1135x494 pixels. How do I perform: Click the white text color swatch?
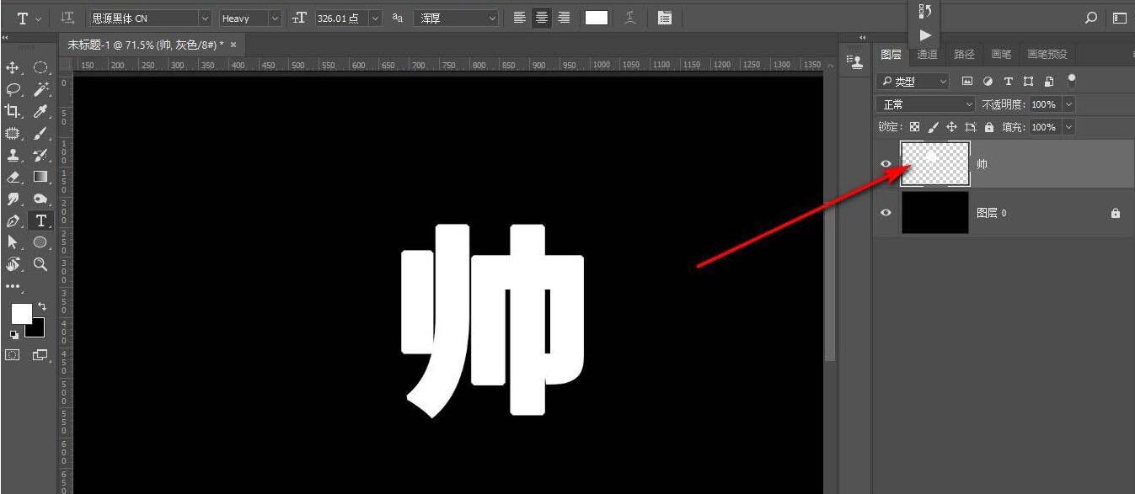(x=597, y=17)
